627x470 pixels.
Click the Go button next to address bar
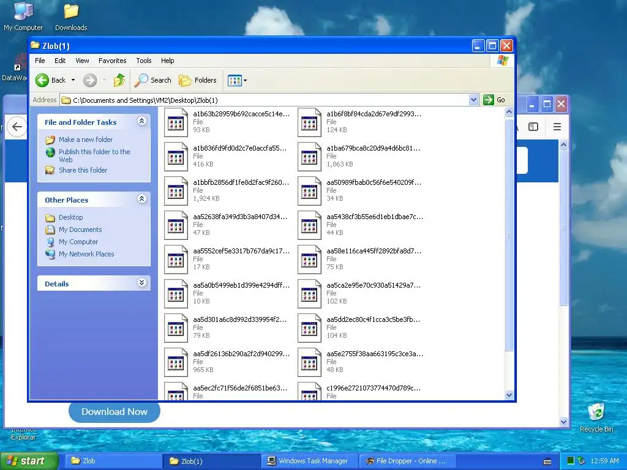(494, 100)
